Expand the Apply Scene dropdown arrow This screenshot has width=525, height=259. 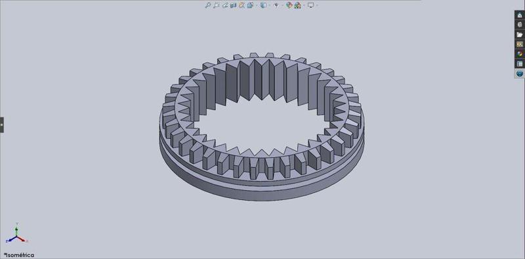[304, 5]
